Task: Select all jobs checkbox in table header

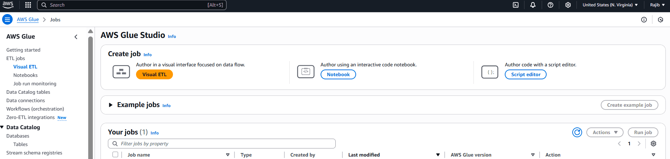Action: click(115, 155)
